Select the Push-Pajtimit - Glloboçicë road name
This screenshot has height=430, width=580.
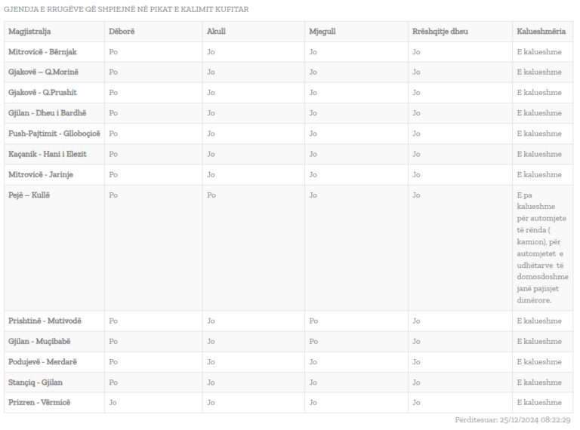pos(54,134)
